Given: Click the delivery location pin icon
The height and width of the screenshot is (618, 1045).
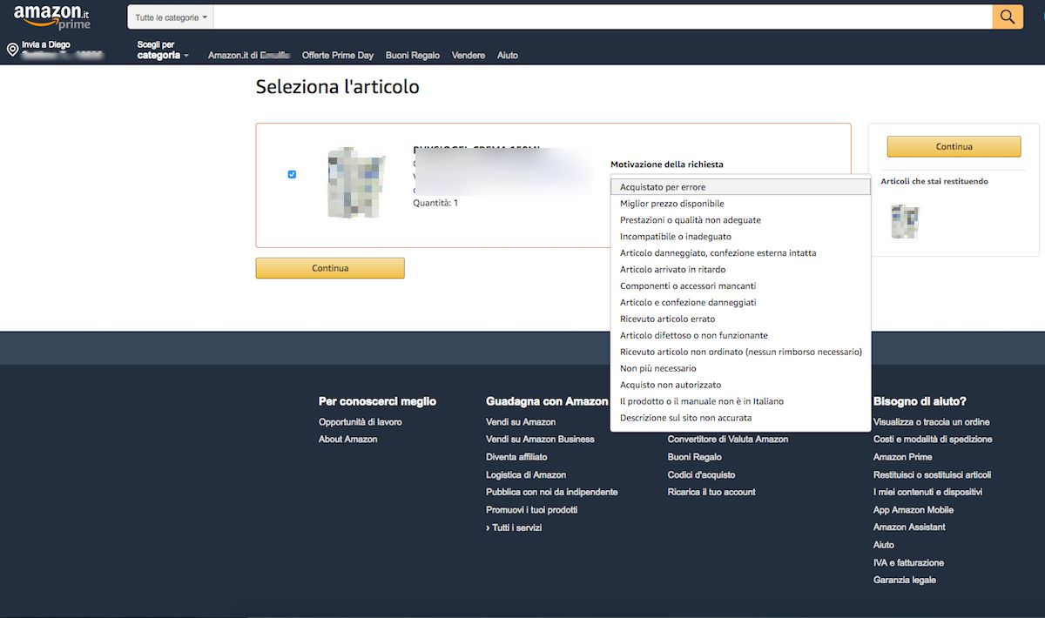Looking at the screenshot, I should (x=12, y=50).
